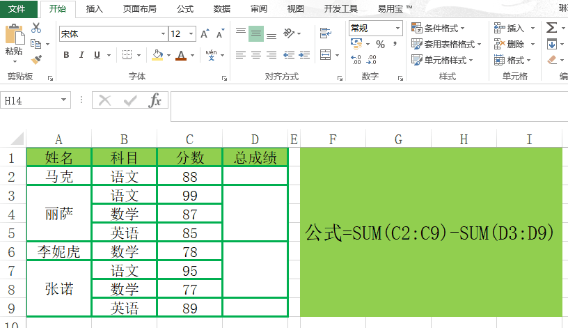Open font settings dialog launcher
This screenshot has width=568, height=328.
tap(224, 78)
